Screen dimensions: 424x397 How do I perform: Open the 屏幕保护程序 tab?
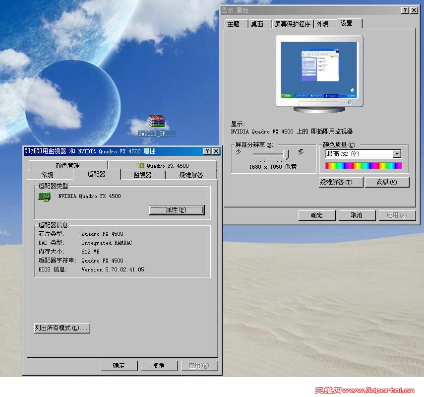tap(293, 24)
